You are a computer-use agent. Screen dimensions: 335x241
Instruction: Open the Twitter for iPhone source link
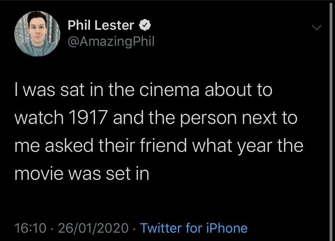(194, 228)
